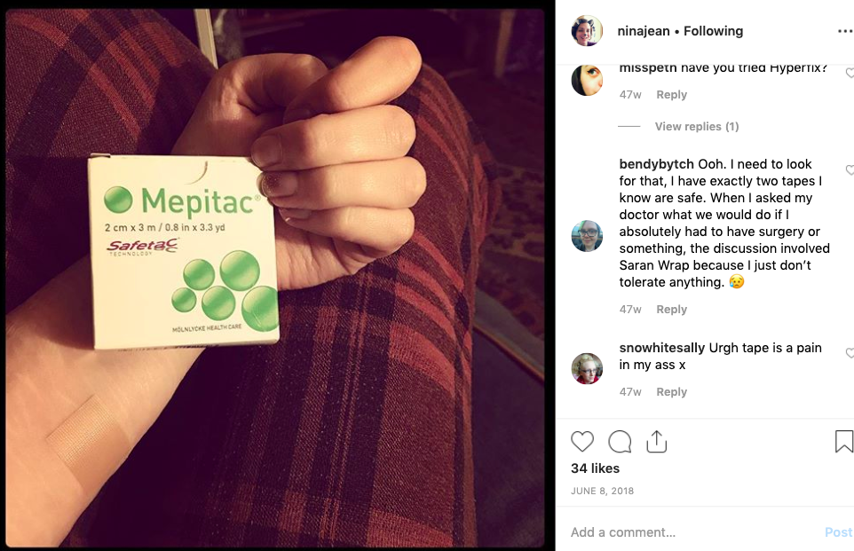View the 34 likes list

pos(596,468)
